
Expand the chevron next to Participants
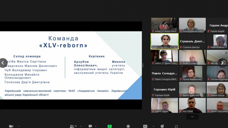[81, 126]
